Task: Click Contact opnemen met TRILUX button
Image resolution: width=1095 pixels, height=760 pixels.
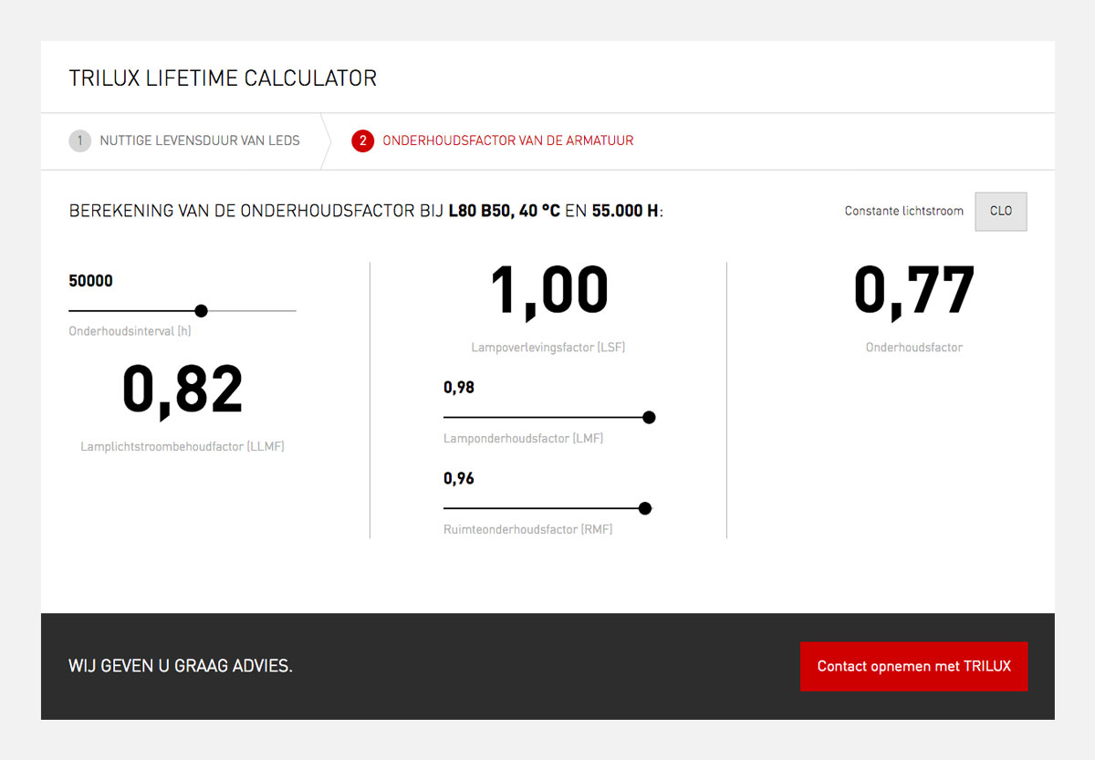Action: [913, 666]
